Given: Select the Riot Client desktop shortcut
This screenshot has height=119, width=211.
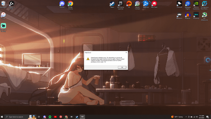Looking at the screenshot, I should pos(154,4).
